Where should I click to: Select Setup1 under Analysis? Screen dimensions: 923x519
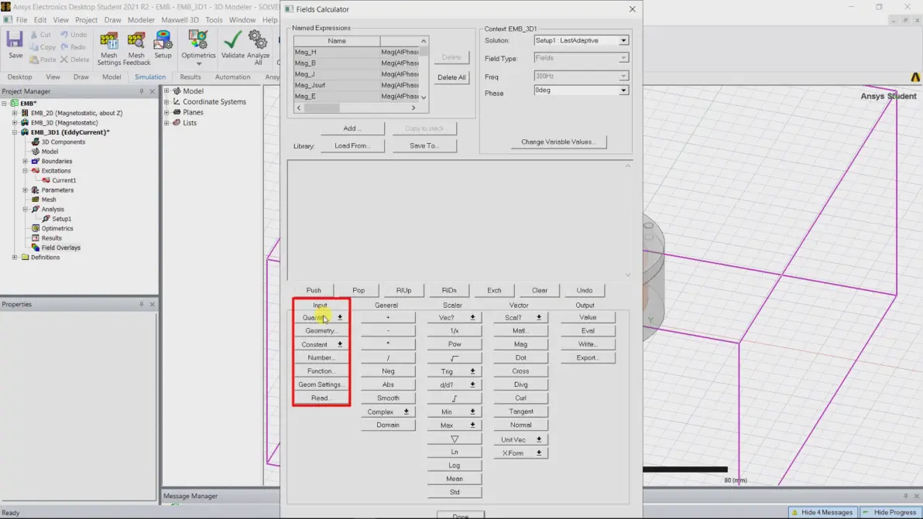(61, 219)
